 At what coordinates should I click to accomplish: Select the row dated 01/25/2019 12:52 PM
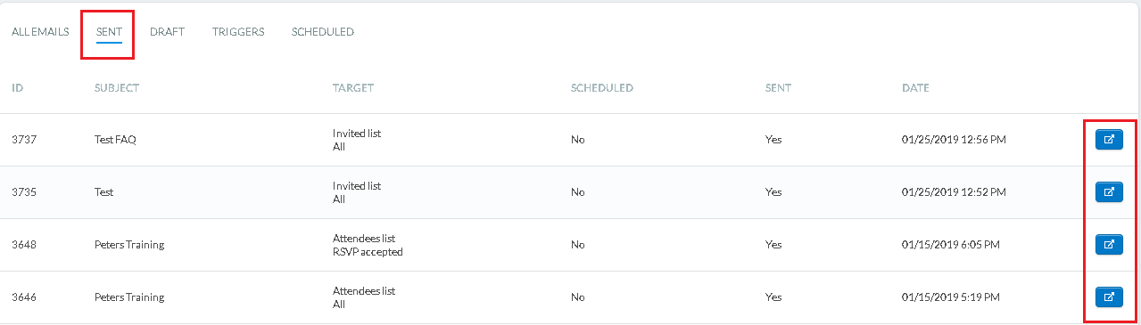(570, 192)
